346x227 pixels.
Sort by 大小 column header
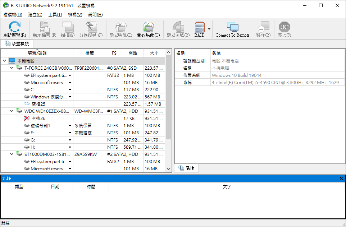[154, 53]
